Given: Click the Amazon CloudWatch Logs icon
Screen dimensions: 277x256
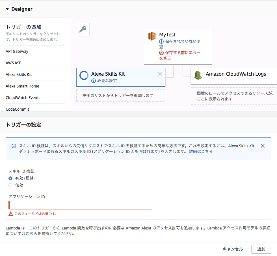Looking at the screenshot, I should pyautogui.click(x=198, y=75).
